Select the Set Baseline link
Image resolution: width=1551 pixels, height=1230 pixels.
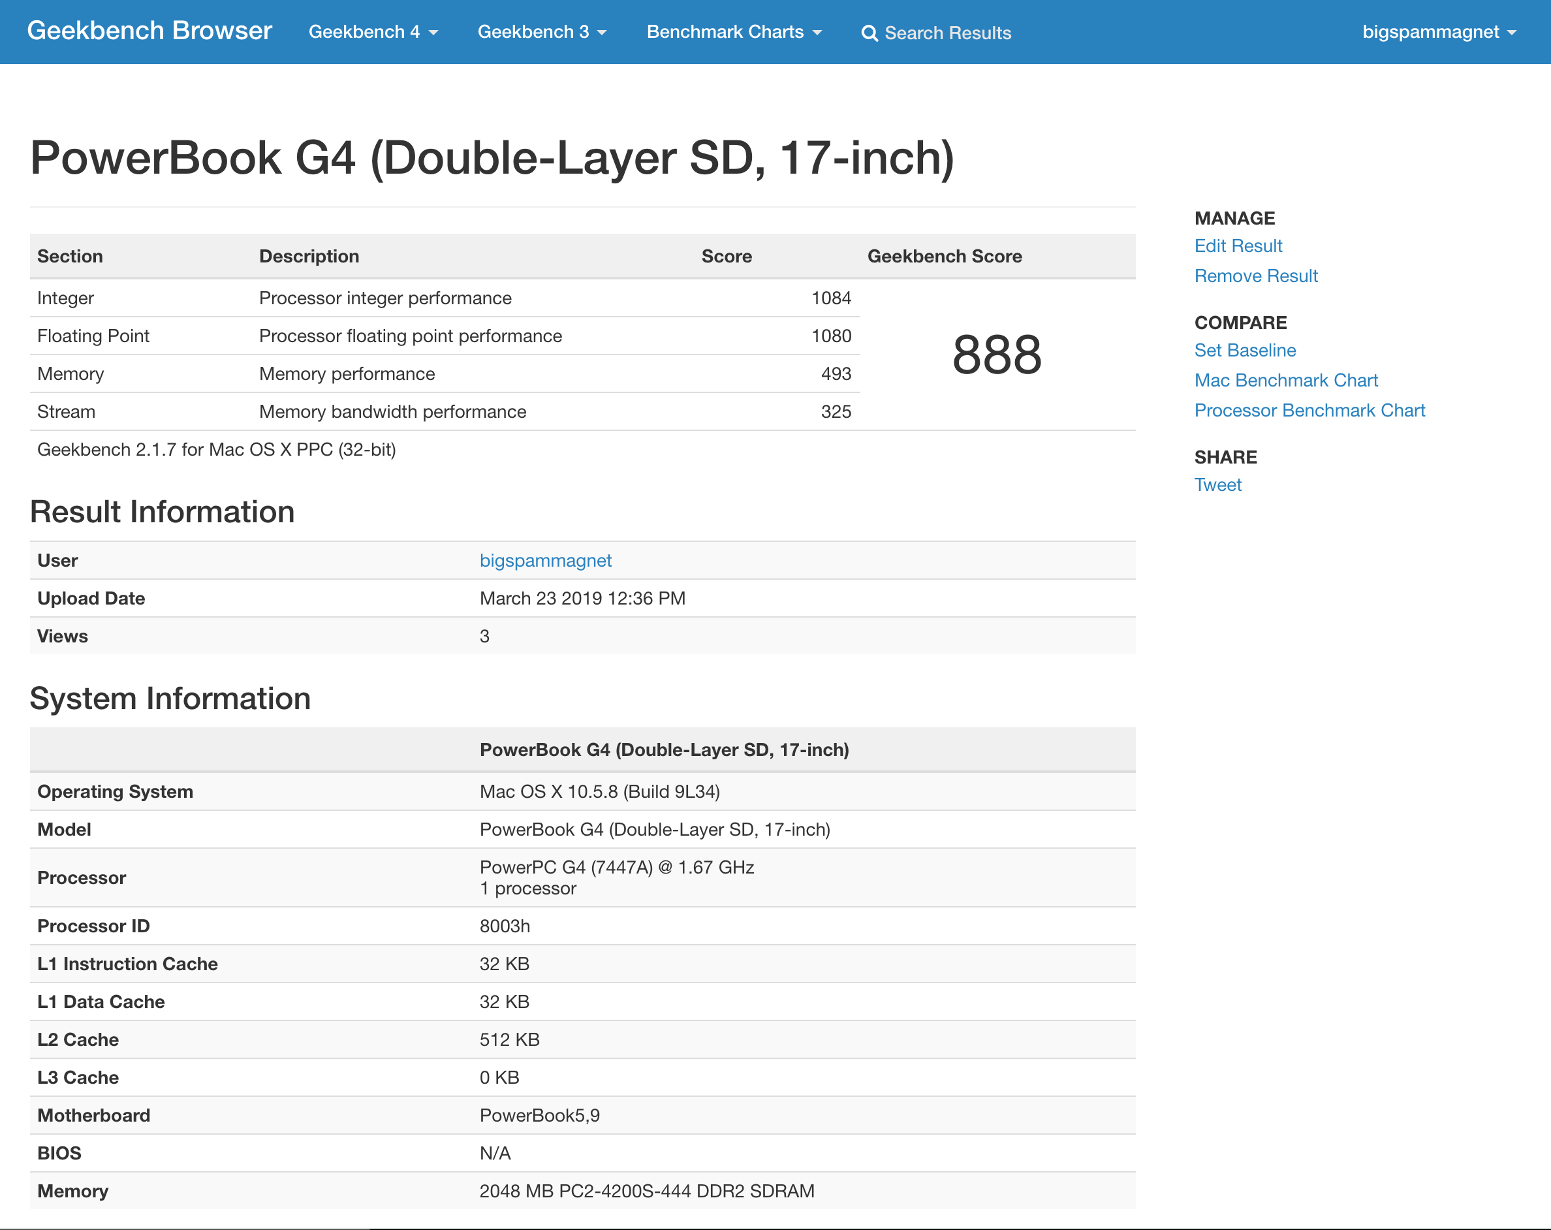pos(1245,351)
